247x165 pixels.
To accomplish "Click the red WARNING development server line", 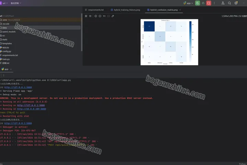I will [77, 98].
